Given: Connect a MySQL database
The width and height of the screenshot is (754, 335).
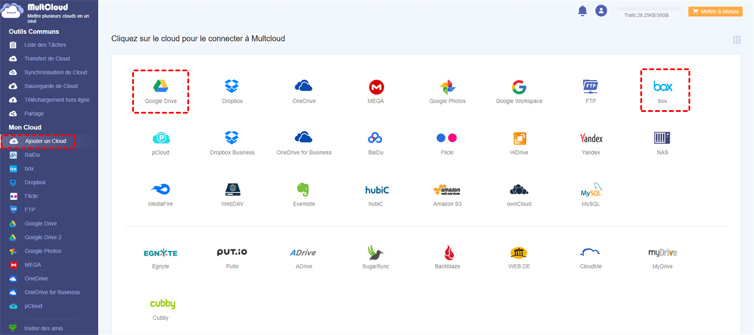Looking at the screenshot, I should (x=590, y=194).
